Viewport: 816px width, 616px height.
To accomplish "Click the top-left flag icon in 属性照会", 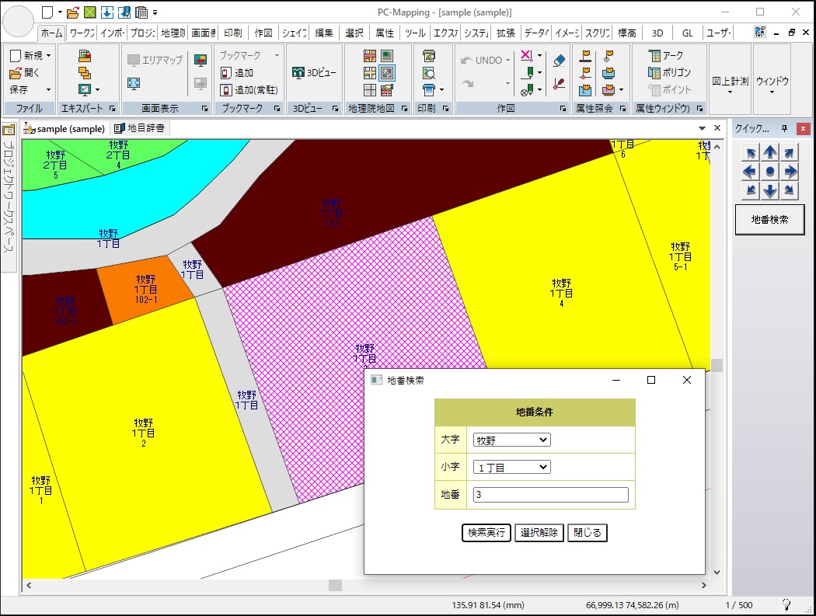I will coord(585,56).
